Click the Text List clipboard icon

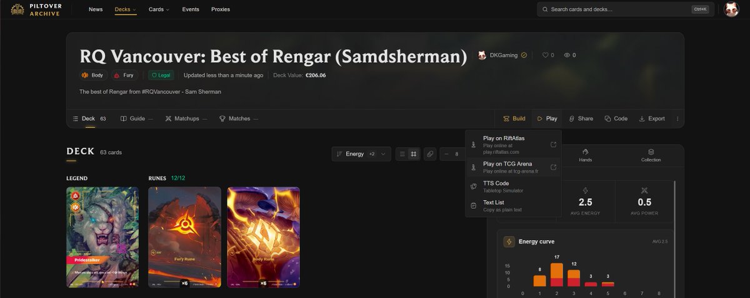tap(474, 206)
